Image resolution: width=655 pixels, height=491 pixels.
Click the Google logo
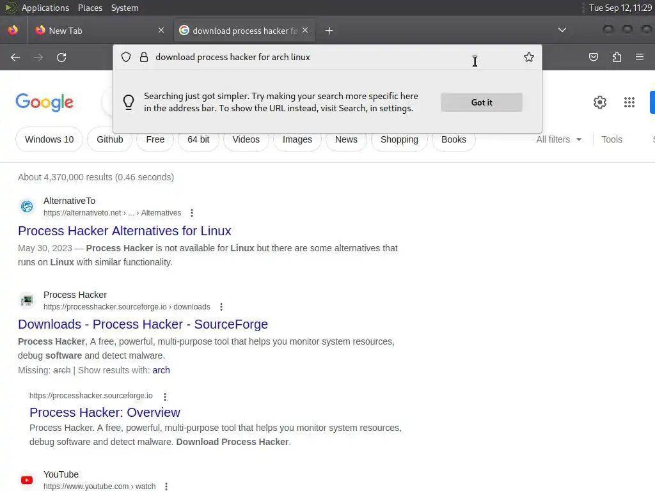tap(45, 102)
